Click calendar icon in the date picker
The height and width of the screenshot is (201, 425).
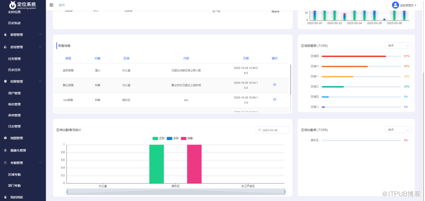(x=260, y=130)
